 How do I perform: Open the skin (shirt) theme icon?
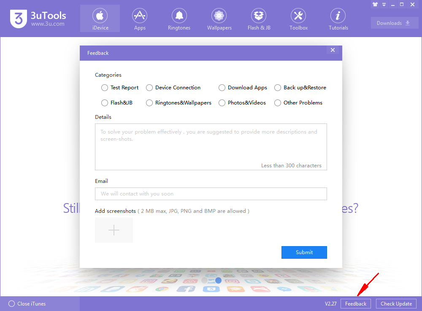click(375, 4)
